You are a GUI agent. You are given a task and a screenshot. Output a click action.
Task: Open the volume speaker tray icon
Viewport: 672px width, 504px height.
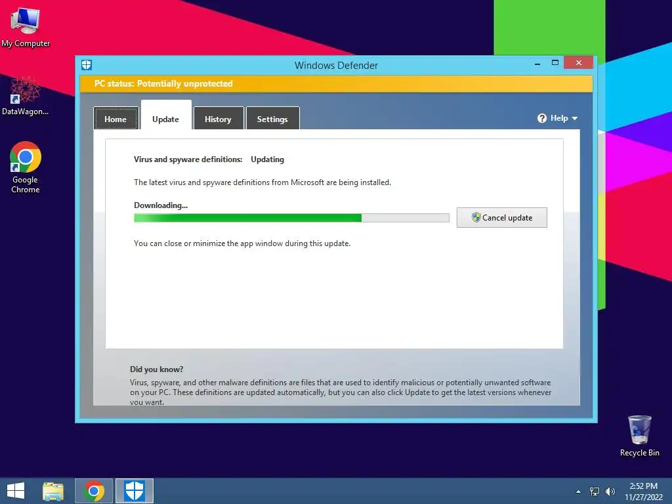[x=610, y=492]
